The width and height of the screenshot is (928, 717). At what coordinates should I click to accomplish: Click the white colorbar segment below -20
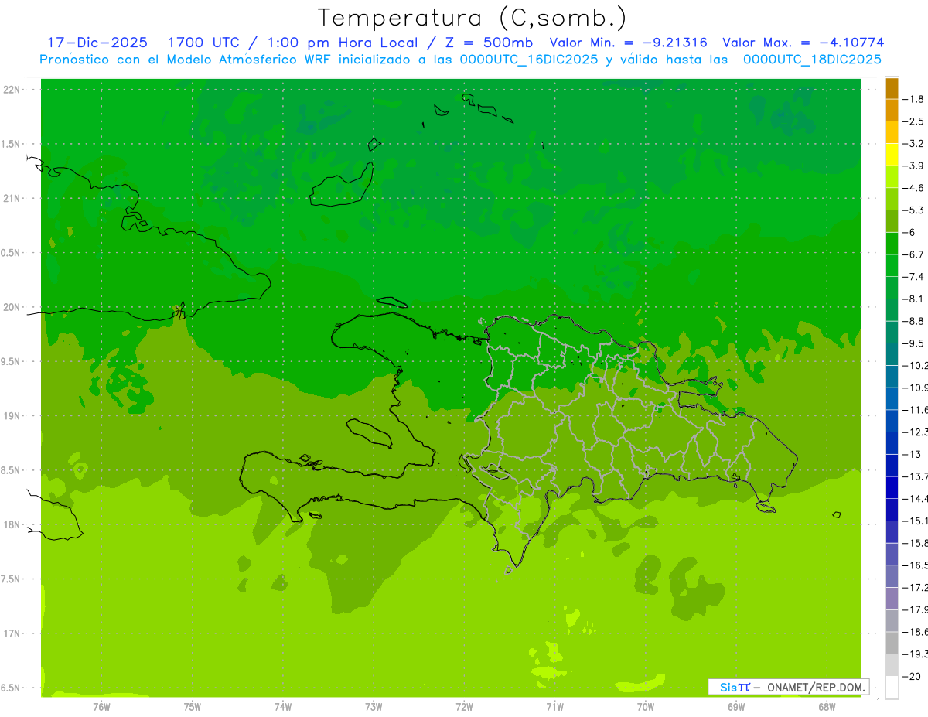point(892,687)
